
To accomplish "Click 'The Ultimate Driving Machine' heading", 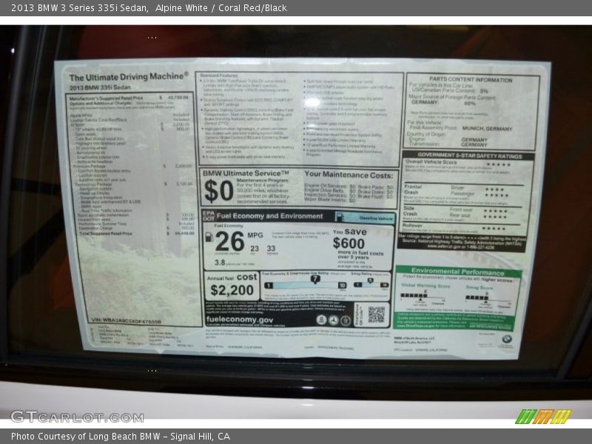I will click(128, 77).
